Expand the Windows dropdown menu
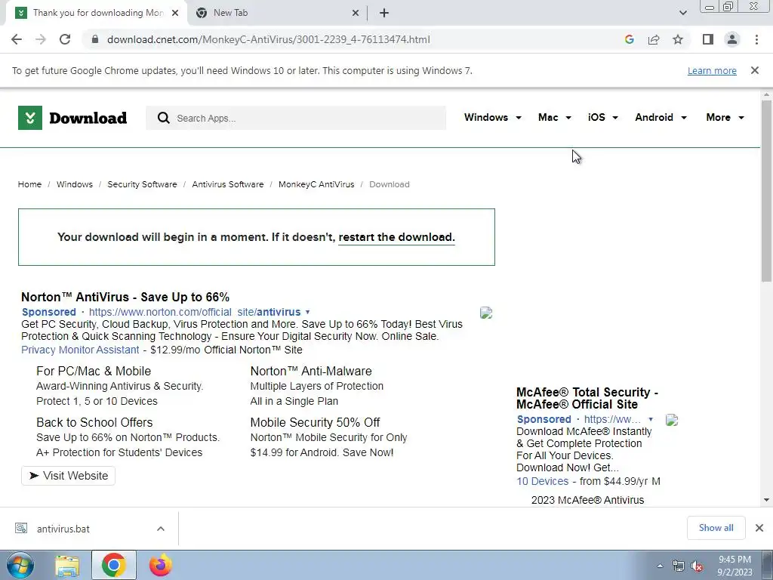The width and height of the screenshot is (773, 580). 492,117
